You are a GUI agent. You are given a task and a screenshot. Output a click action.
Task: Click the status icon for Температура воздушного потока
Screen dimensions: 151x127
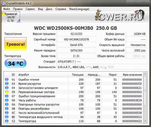coord(7,117)
